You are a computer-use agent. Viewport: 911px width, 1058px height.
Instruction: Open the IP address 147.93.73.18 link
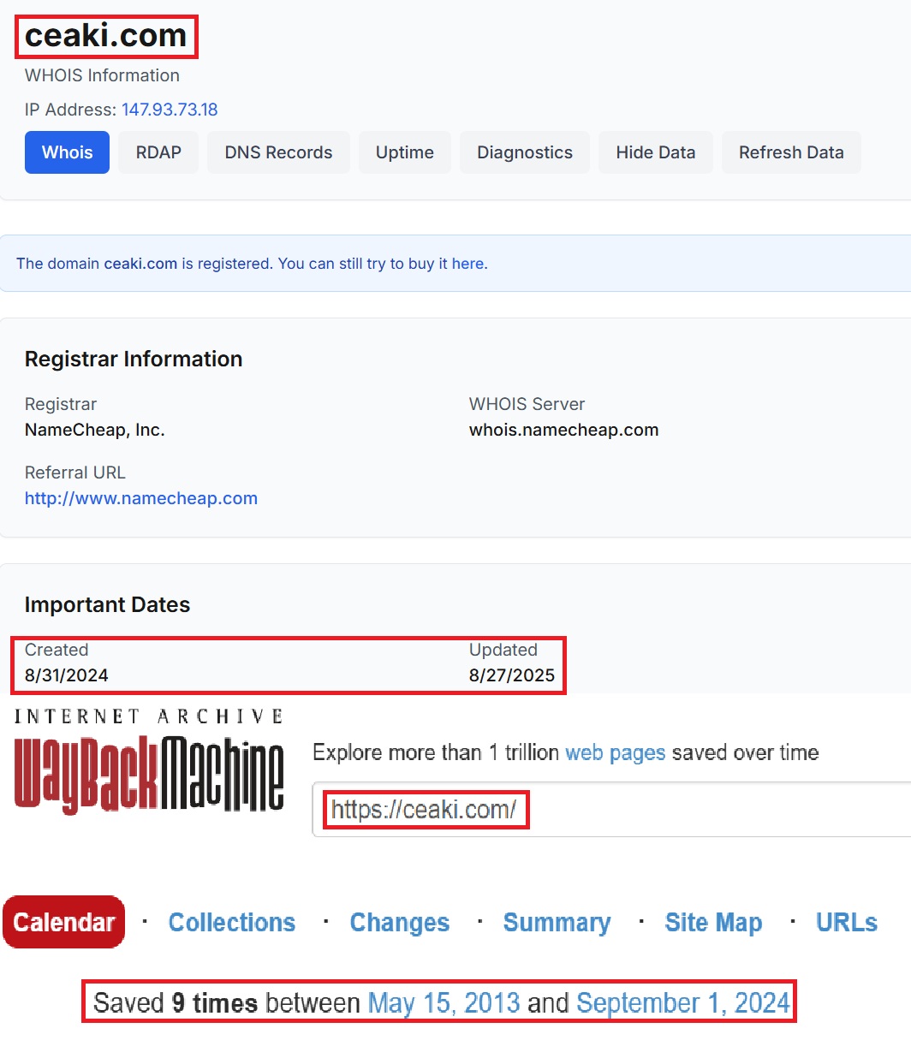point(169,110)
